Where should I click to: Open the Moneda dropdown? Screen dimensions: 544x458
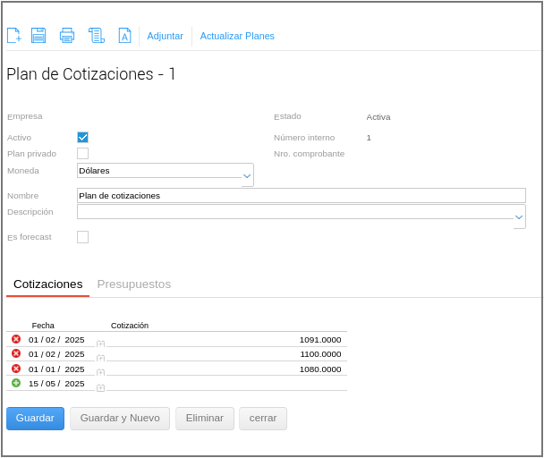click(x=247, y=175)
